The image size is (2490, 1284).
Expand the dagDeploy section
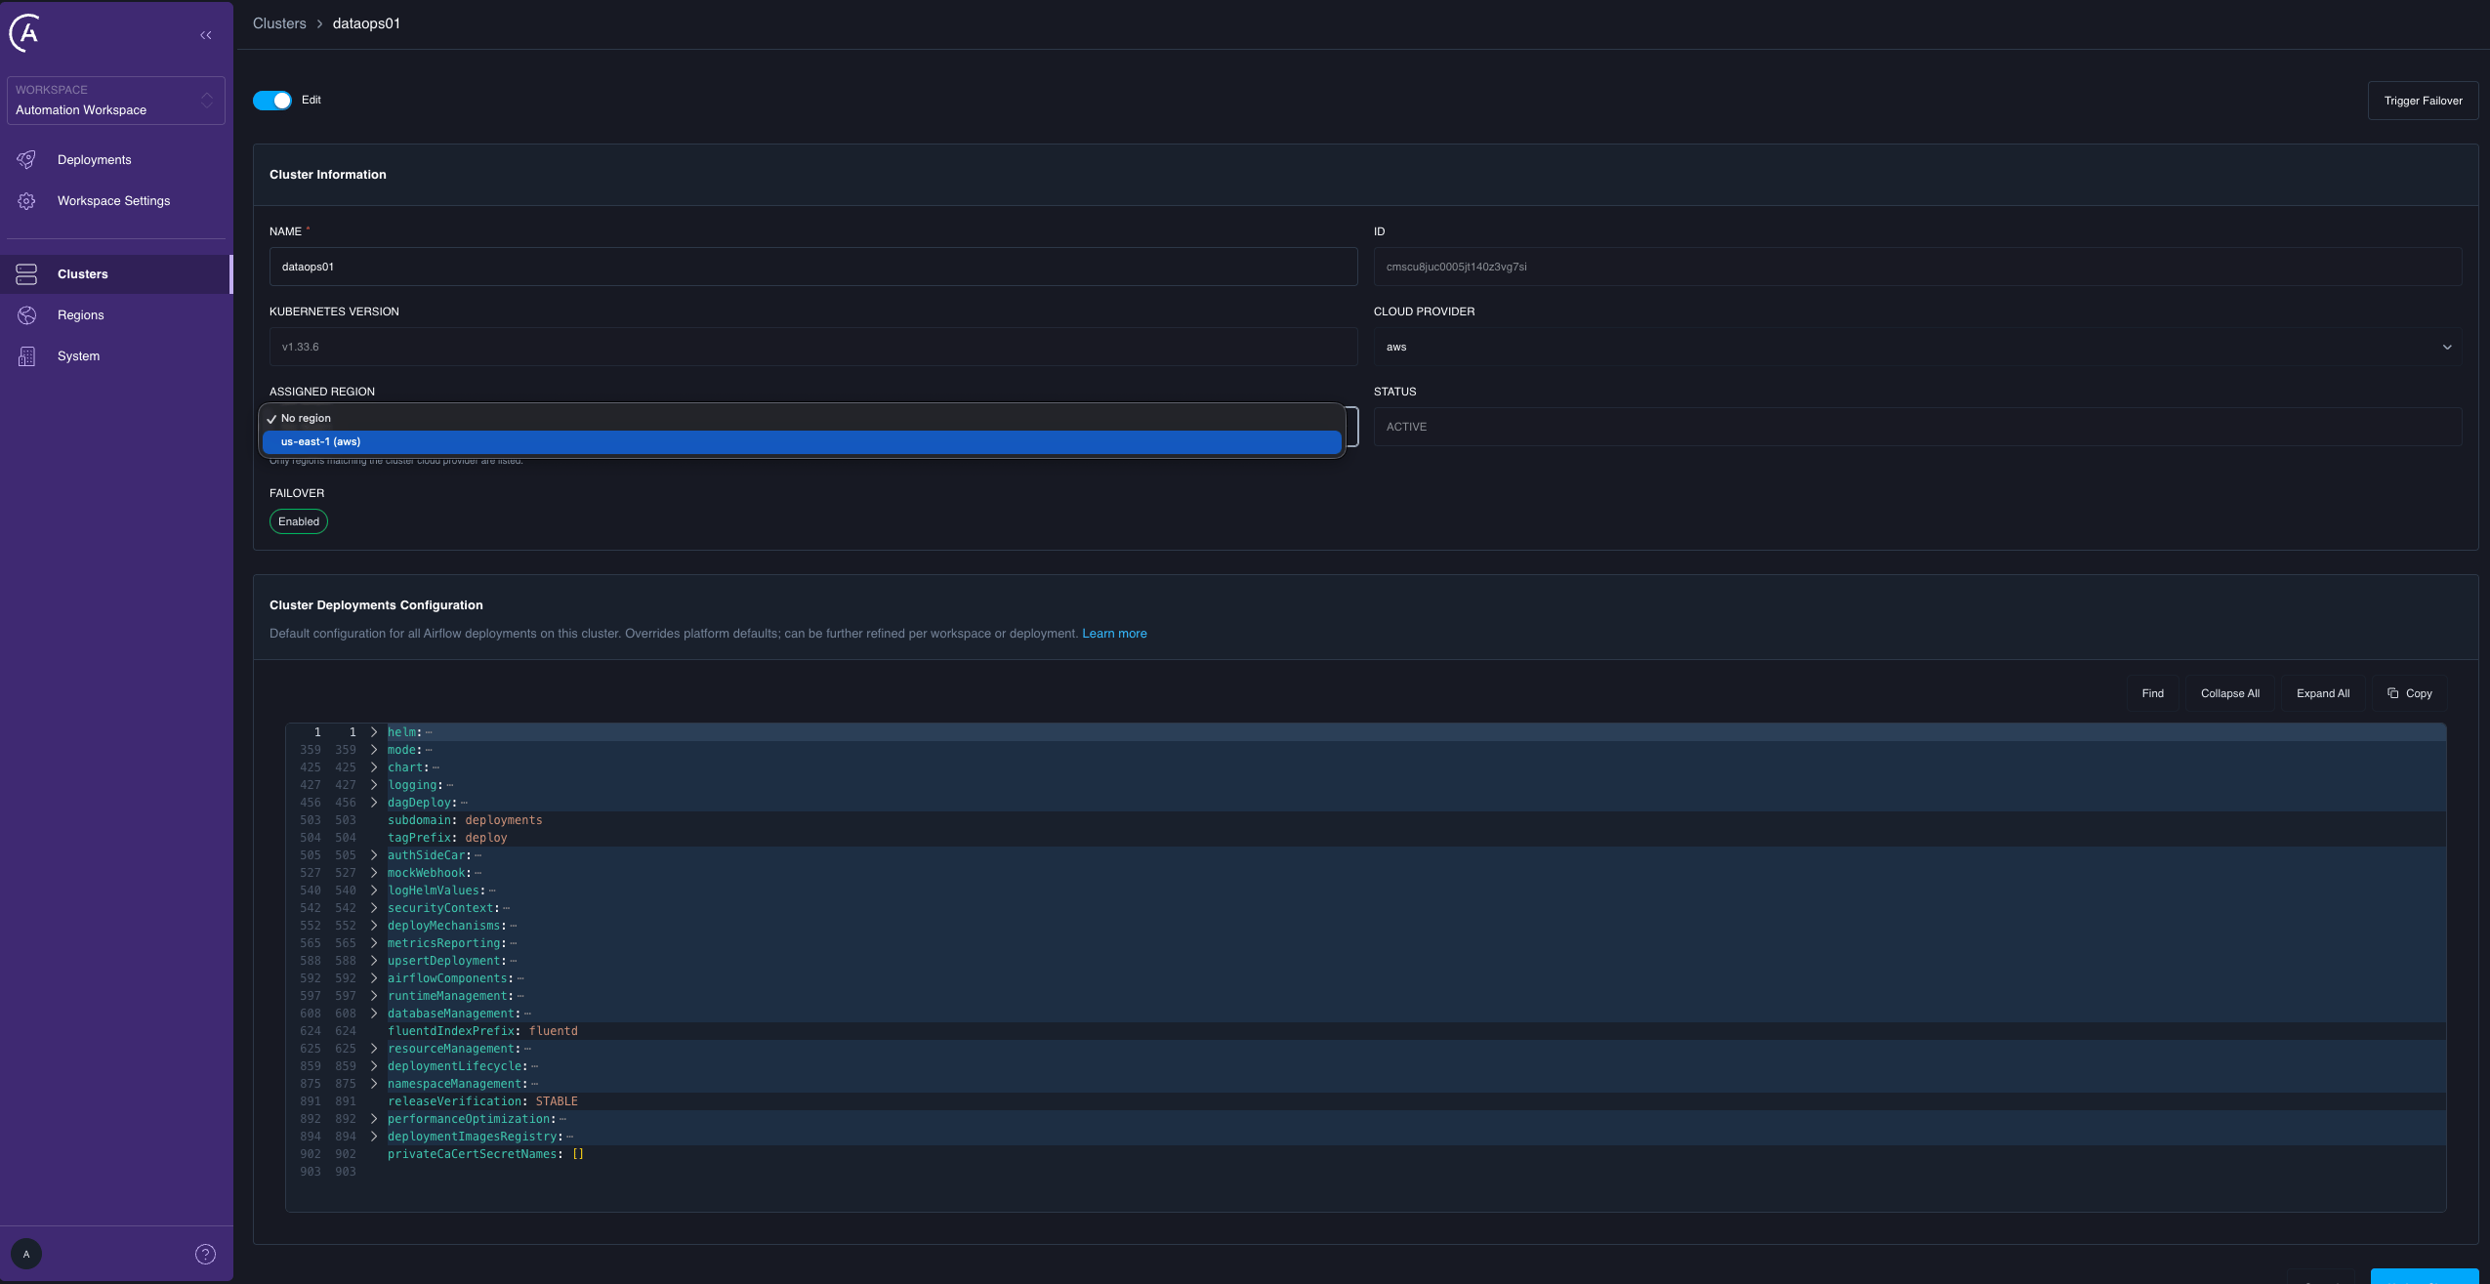(374, 803)
